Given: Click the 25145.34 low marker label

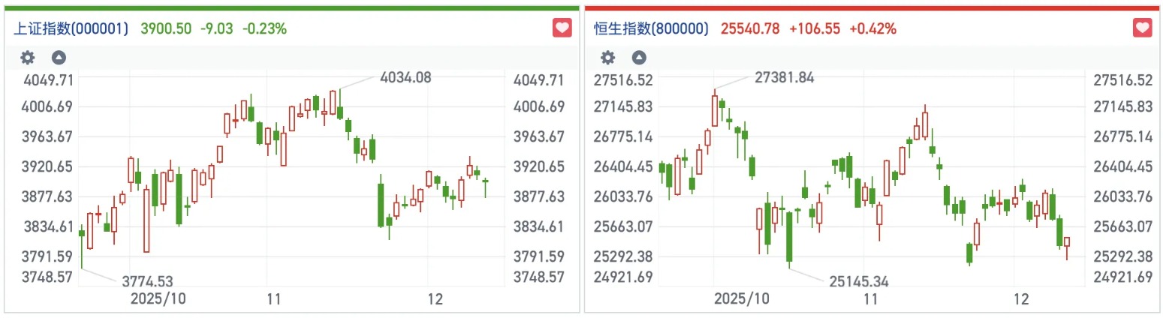Looking at the screenshot, I should point(859,282).
